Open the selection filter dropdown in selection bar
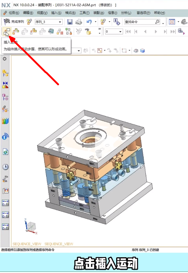Viewport: 188px width, 273px height. [x=79, y=51]
